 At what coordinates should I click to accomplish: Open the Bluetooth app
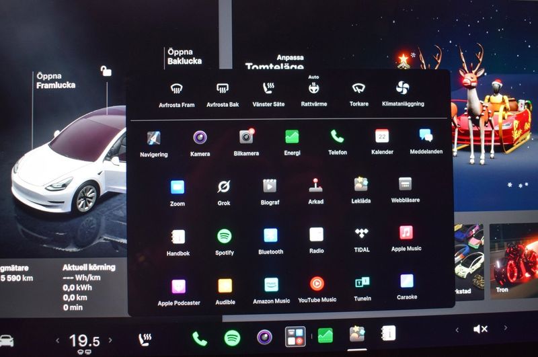[271, 241]
